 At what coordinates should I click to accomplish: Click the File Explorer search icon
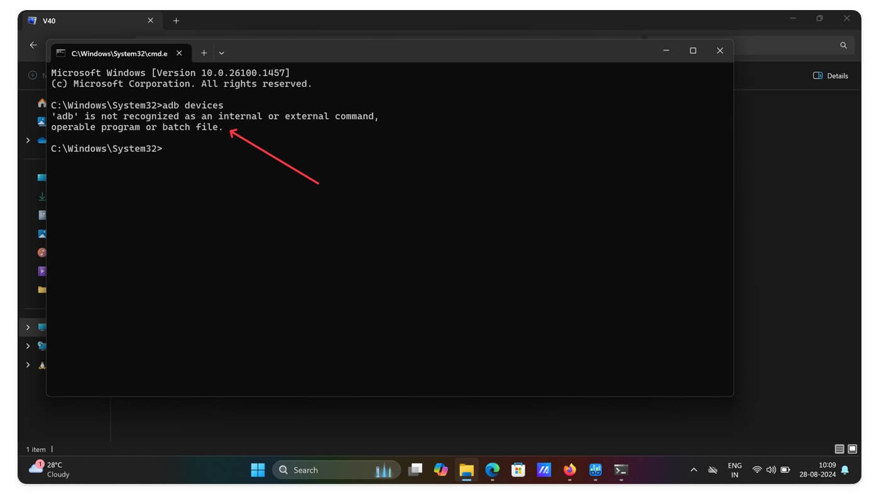tap(843, 45)
